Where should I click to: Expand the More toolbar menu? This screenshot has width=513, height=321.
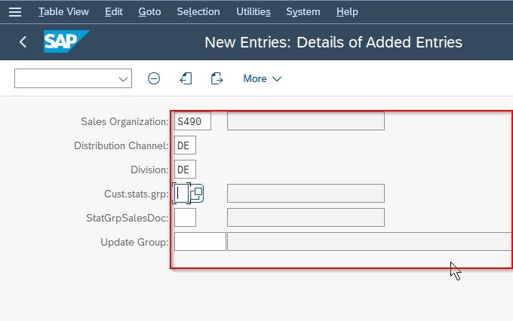[262, 79]
